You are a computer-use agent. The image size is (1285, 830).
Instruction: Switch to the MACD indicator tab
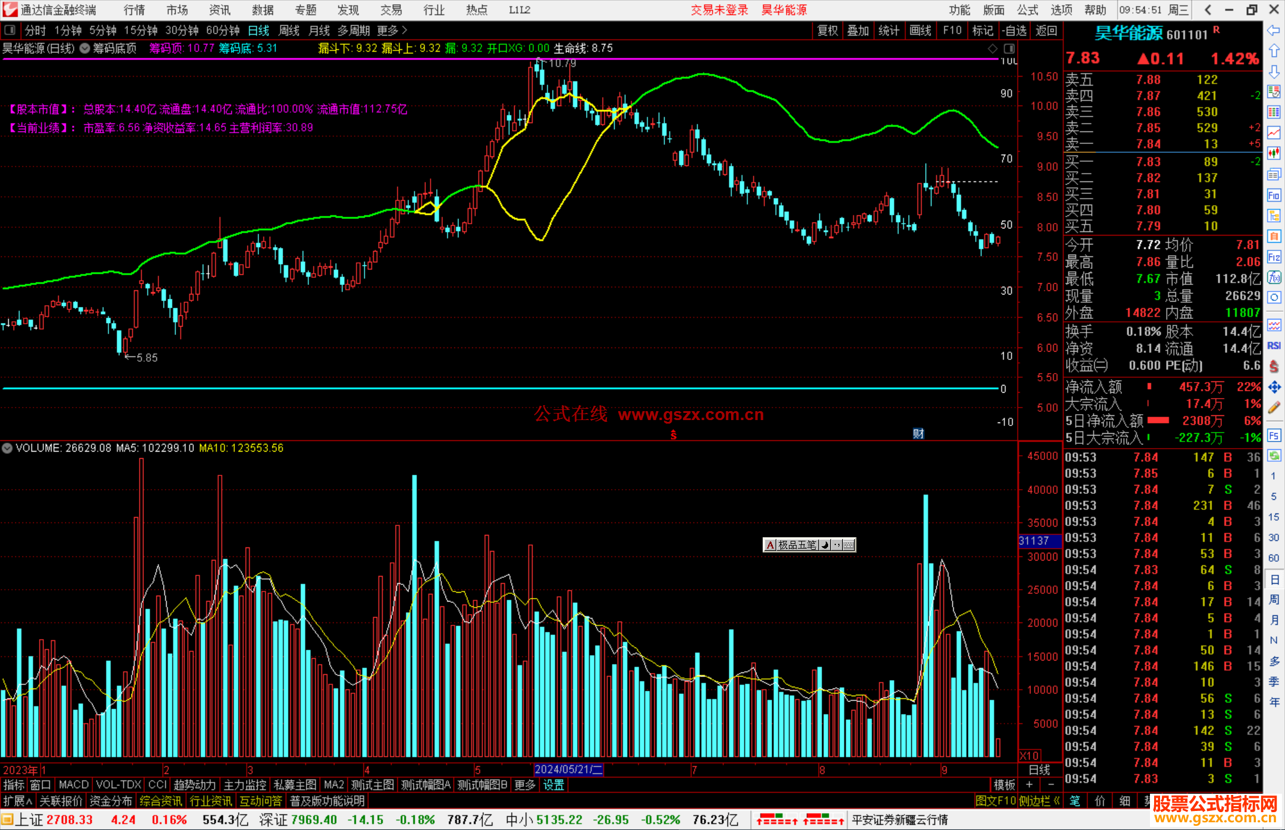coord(73,785)
